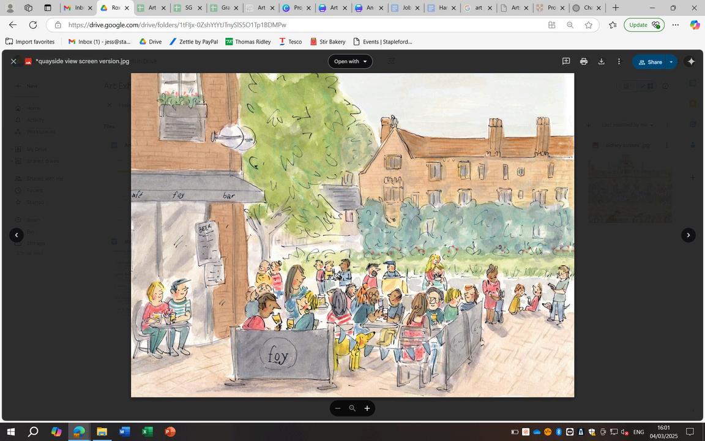Open PowerPoint from the taskbar
This screenshot has height=441, width=705.
coord(170,432)
